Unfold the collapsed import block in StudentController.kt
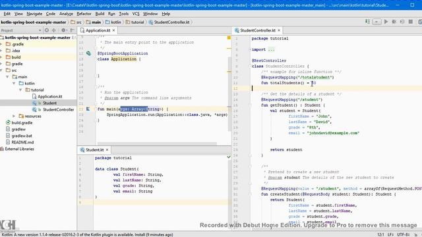The image size is (422, 237). tap(250, 49)
